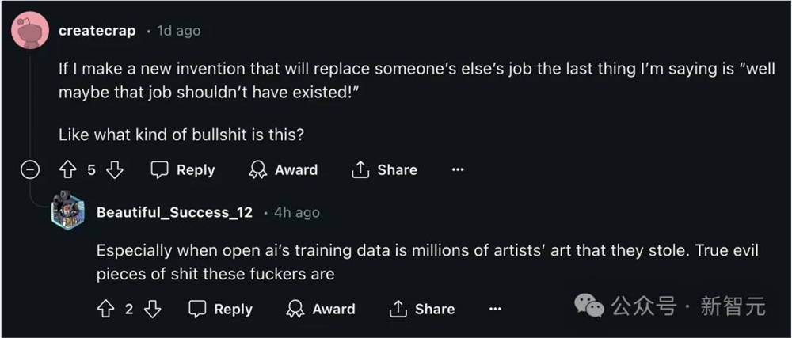Open more options for createcrap's comment
This screenshot has height=338, width=792.
pyautogui.click(x=457, y=170)
